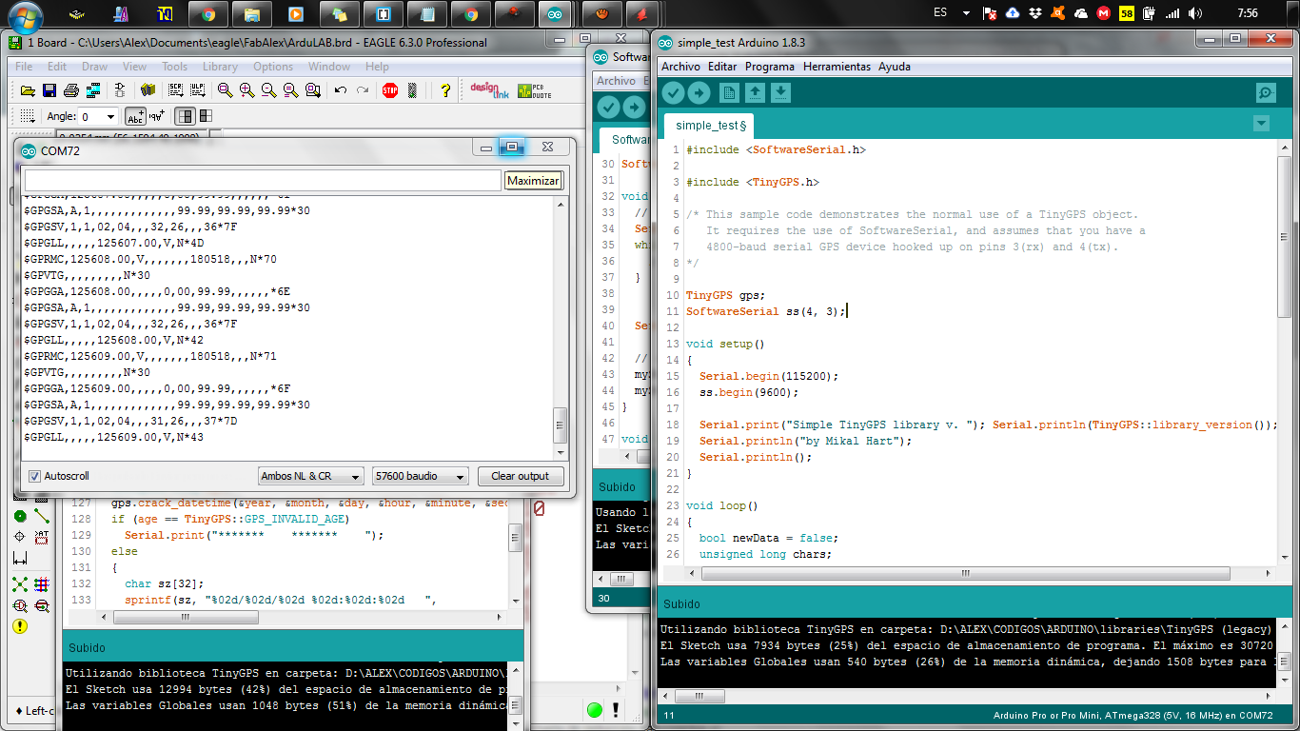This screenshot has width=1300, height=731.
Task: Open the library (books) icon in EAGLE
Action: pos(148,90)
